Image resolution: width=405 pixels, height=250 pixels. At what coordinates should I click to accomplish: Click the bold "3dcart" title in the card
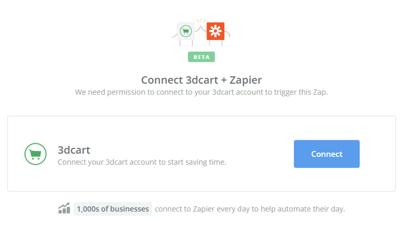[x=74, y=150]
